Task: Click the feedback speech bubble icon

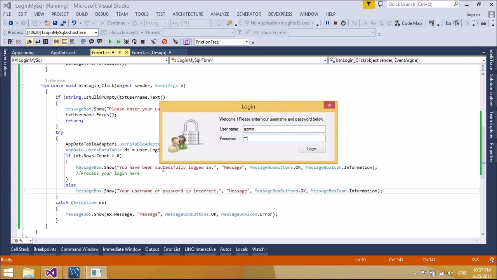Action: coord(381,4)
